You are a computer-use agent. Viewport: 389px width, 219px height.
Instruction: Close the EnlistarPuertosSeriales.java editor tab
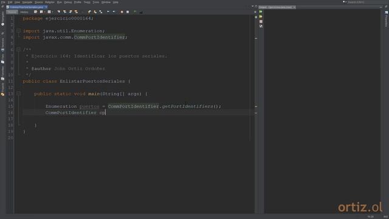[46, 7]
